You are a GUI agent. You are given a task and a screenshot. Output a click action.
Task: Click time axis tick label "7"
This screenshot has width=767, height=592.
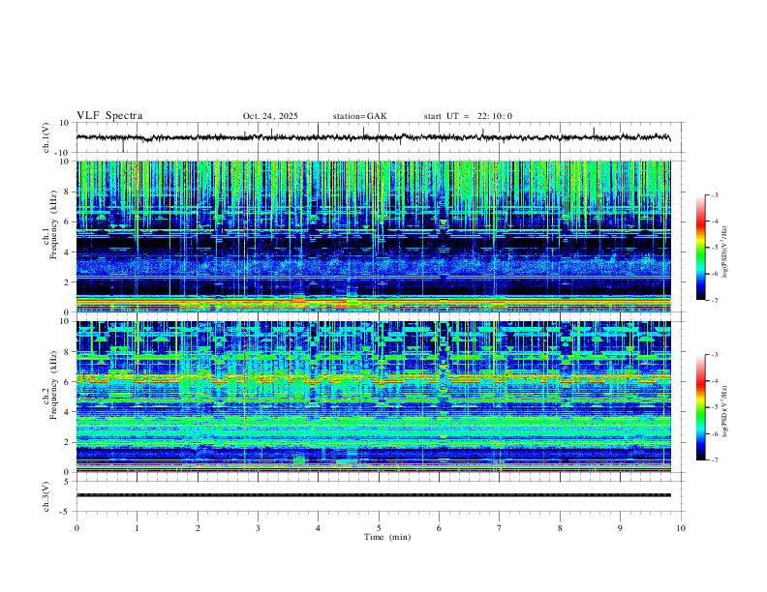coord(500,528)
